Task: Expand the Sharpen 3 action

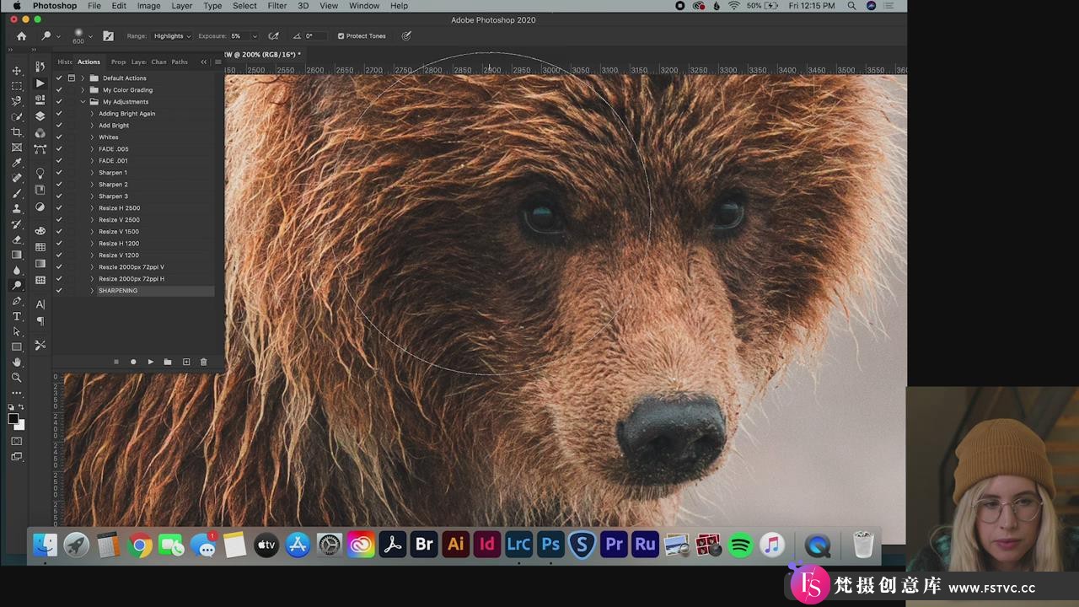Action: click(92, 196)
